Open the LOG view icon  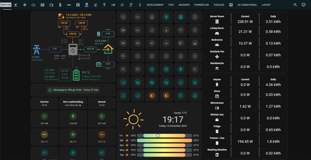(113, 5)
